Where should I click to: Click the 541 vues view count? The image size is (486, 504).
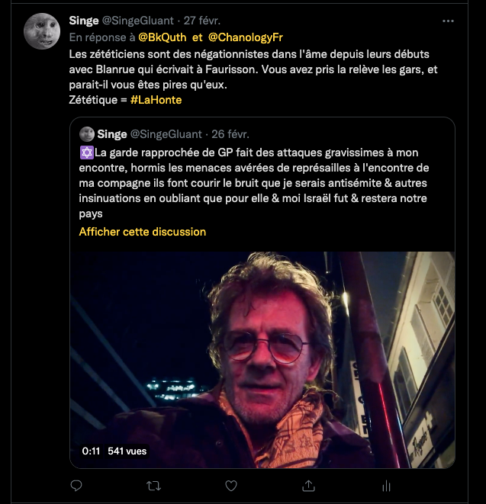click(127, 451)
